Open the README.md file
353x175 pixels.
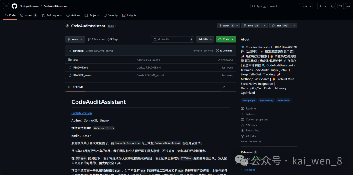(x=81, y=67)
